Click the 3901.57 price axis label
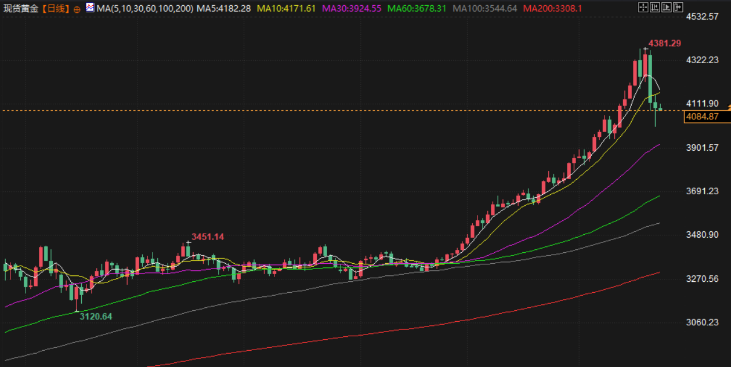Image resolution: width=731 pixels, height=367 pixels. tap(702, 147)
